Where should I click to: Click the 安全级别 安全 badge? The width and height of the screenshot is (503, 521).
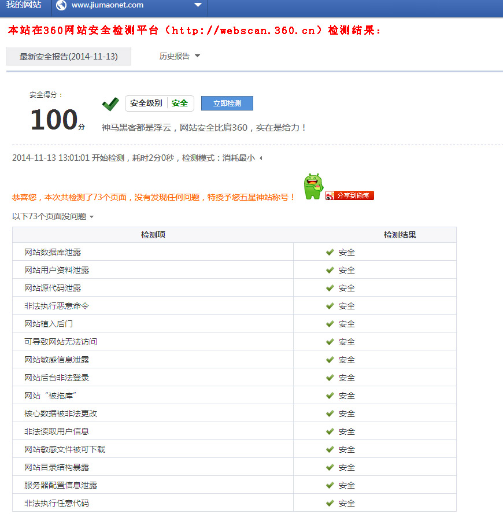[159, 104]
